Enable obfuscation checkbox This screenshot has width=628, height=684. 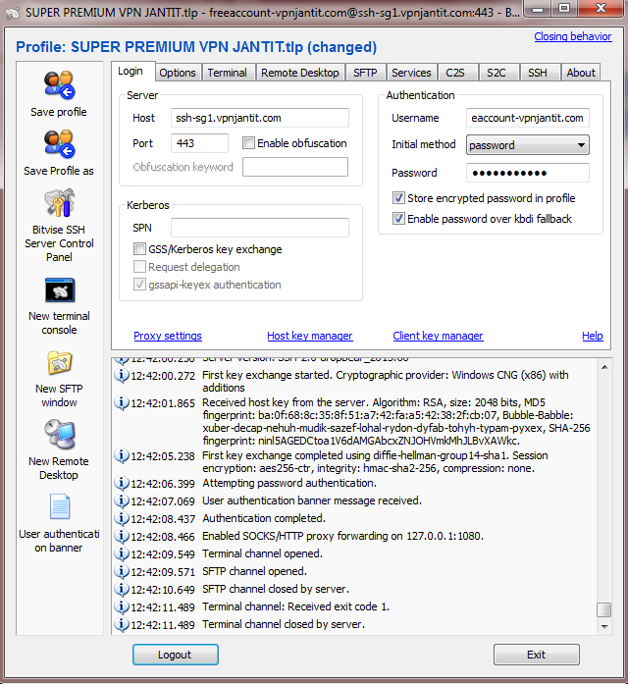point(248,143)
